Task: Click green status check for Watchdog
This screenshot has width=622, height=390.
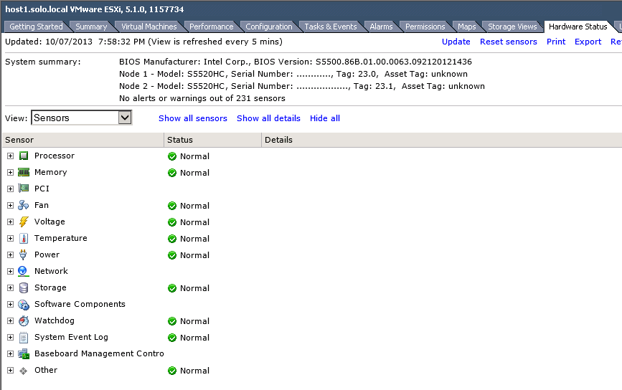Action: 172,321
